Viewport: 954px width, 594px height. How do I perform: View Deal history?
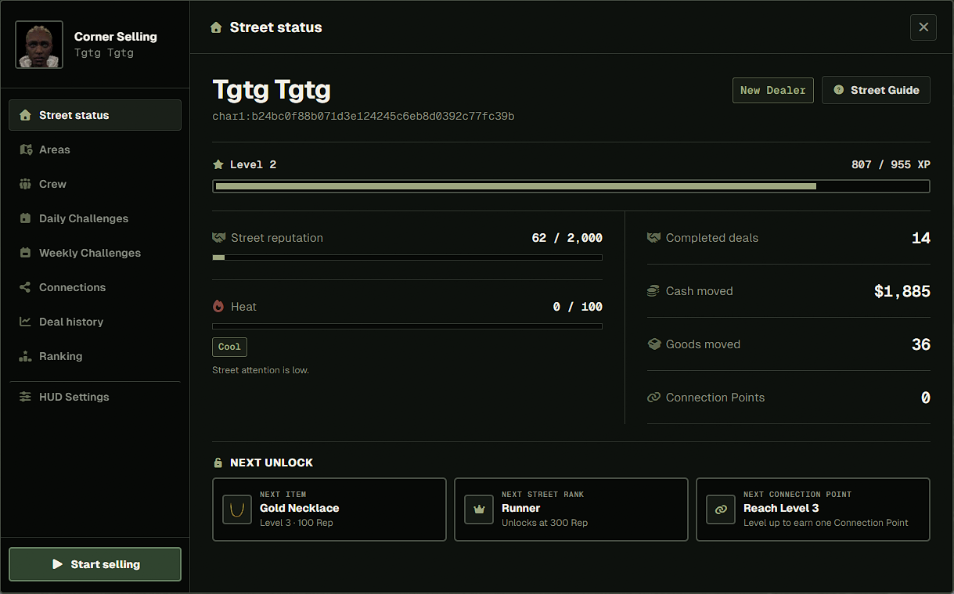point(95,322)
